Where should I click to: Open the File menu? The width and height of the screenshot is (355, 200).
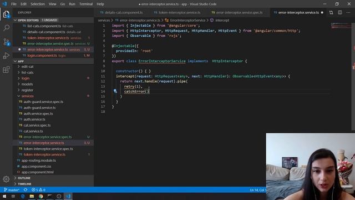click(x=14, y=4)
